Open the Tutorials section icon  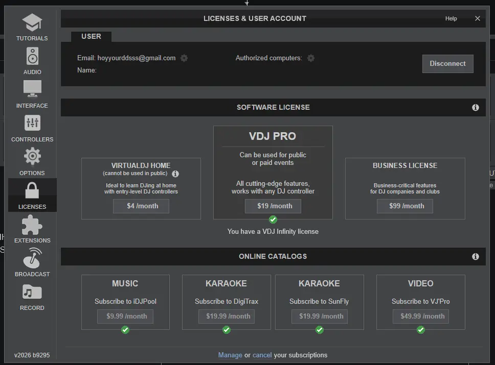[32, 22]
